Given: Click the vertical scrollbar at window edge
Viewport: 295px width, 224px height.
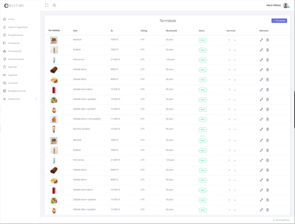Looking at the screenshot, I should click(x=294, y=109).
